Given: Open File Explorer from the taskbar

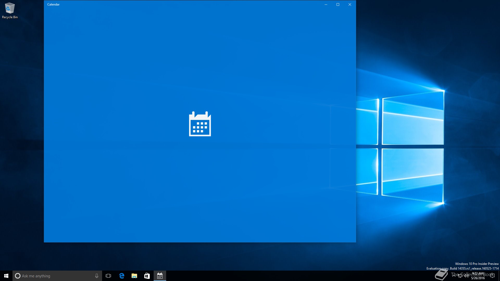Looking at the screenshot, I should tap(134, 276).
